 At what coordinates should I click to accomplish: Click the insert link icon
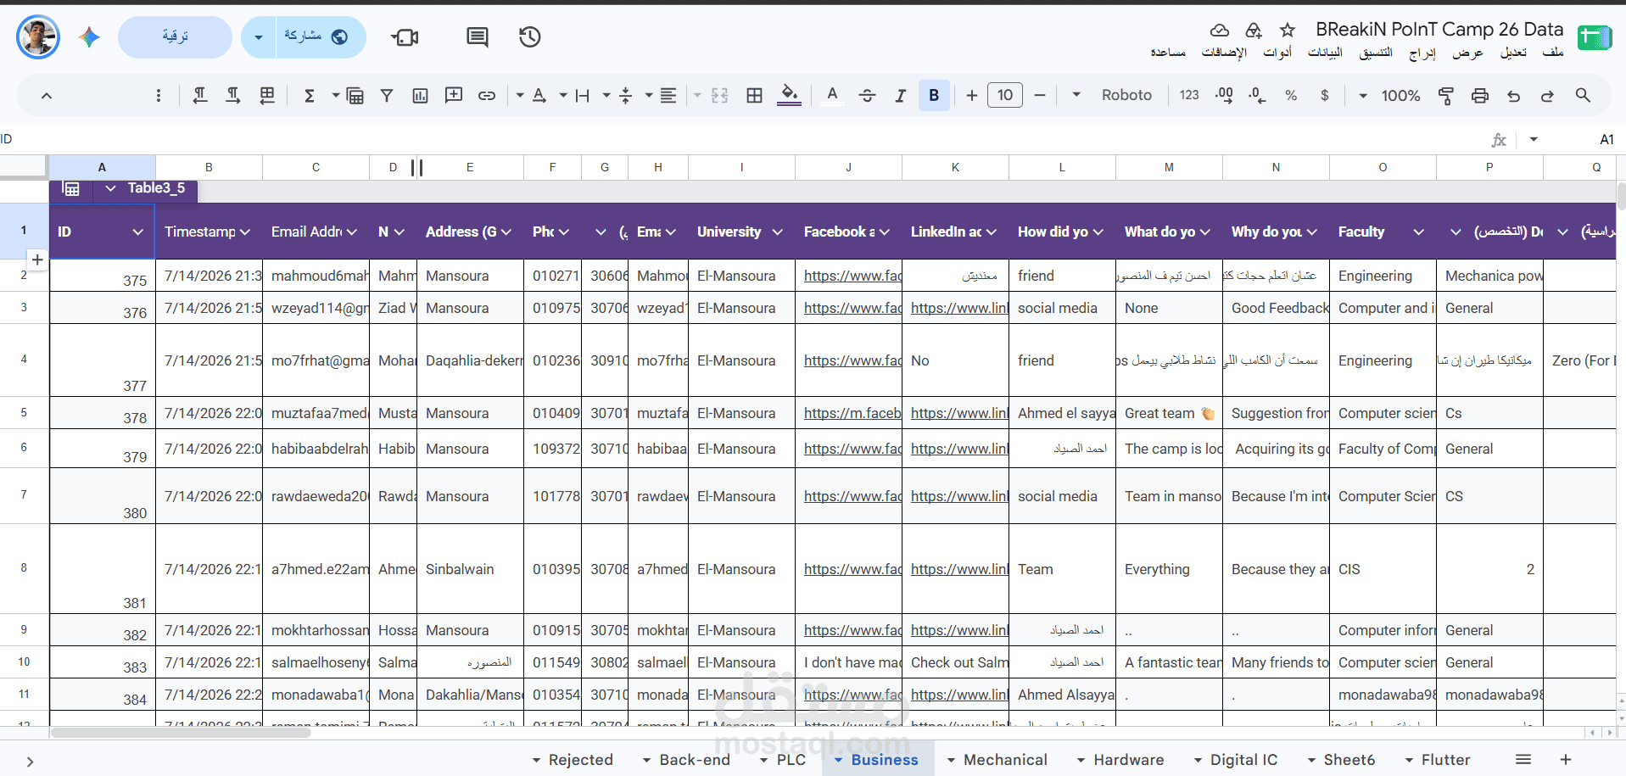[x=486, y=95]
